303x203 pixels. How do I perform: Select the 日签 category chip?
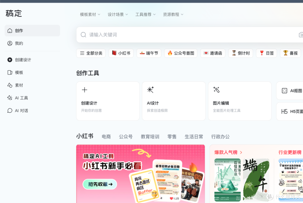tap(267, 53)
